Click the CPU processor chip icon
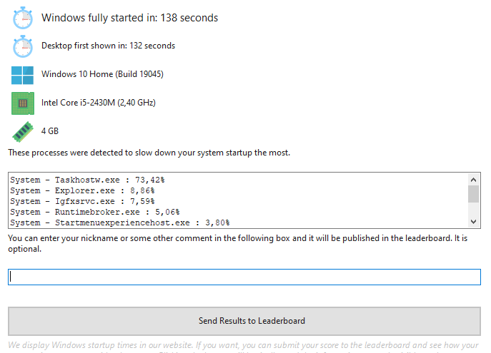The height and width of the screenshot is (353, 491). pos(23,103)
